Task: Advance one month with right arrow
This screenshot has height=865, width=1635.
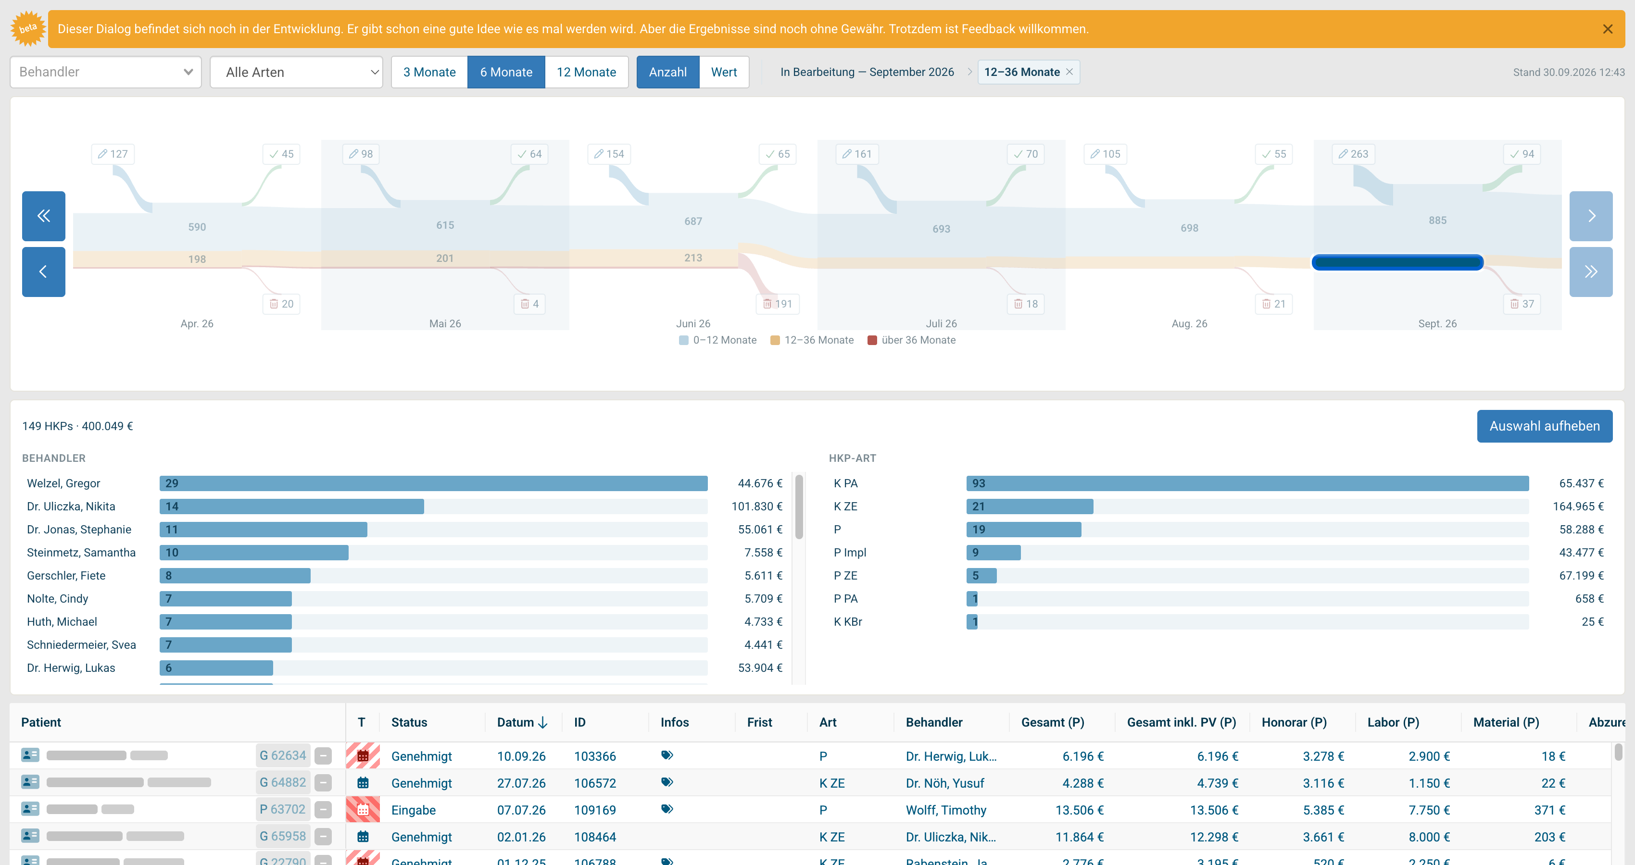Action: [x=1591, y=216]
